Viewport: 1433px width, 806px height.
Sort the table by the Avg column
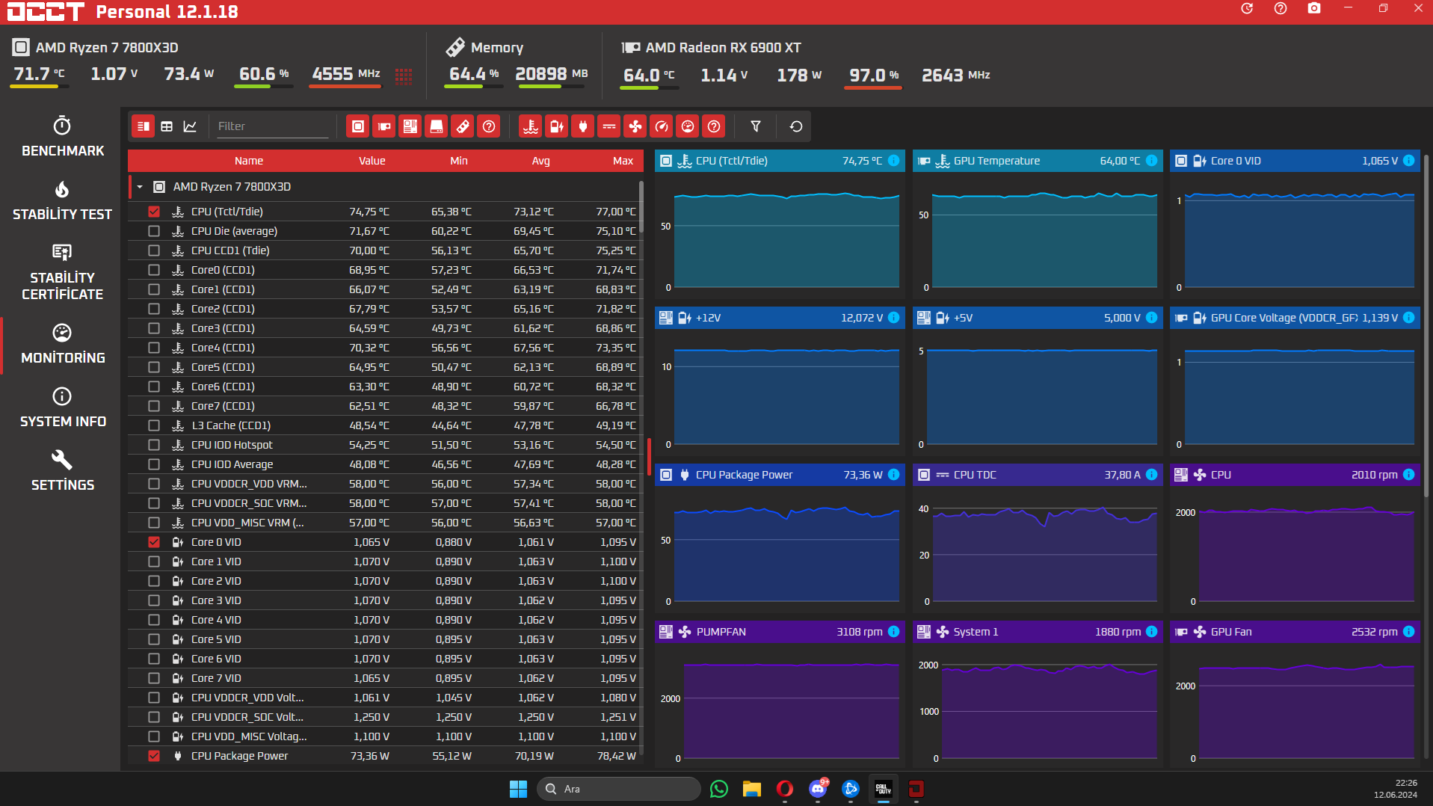click(x=540, y=161)
